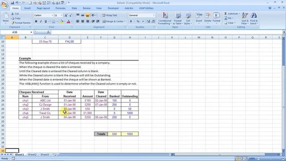The height and width of the screenshot is (161, 286).
Task: Activate the Format Painter
Action: click(x=21, y=23)
